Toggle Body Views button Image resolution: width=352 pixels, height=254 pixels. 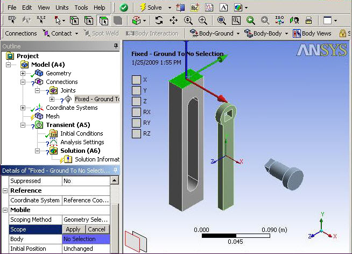[x=312, y=33]
